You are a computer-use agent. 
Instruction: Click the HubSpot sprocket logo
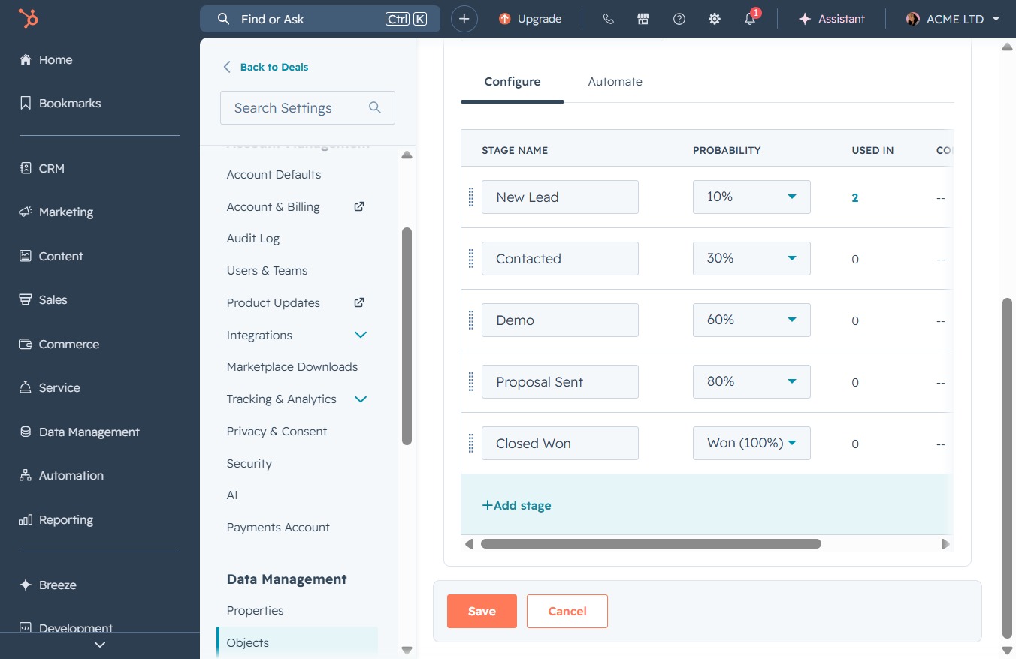[x=28, y=19]
